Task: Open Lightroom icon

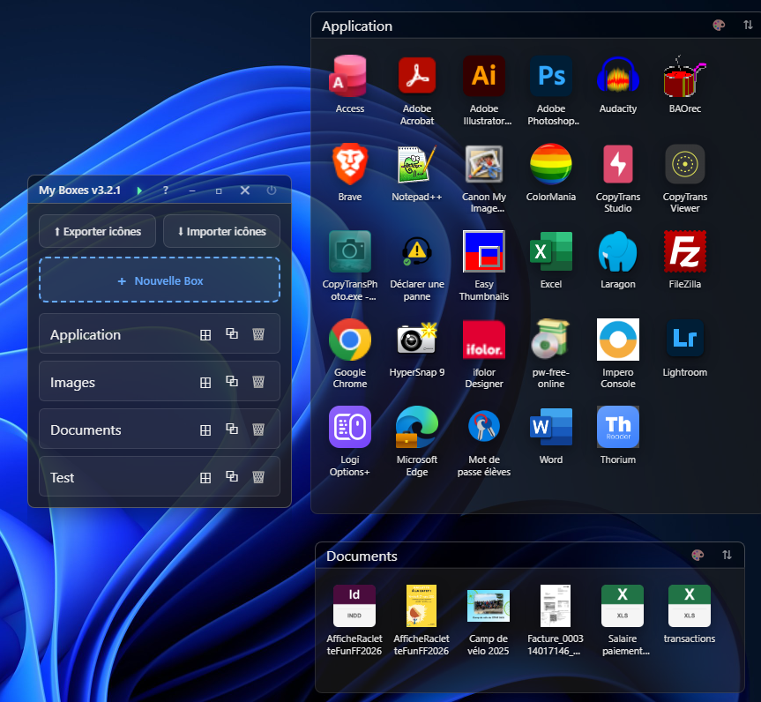Action: (685, 340)
